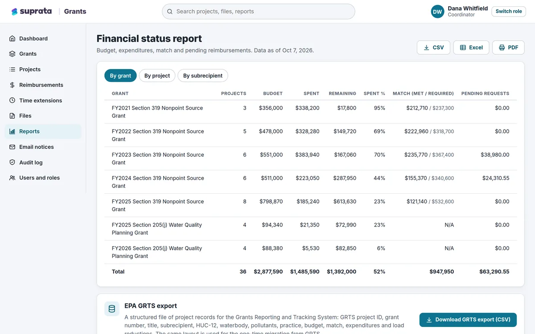The height and width of the screenshot is (334, 535).
Task: Click the table icon on Excel button
Action: (x=463, y=48)
